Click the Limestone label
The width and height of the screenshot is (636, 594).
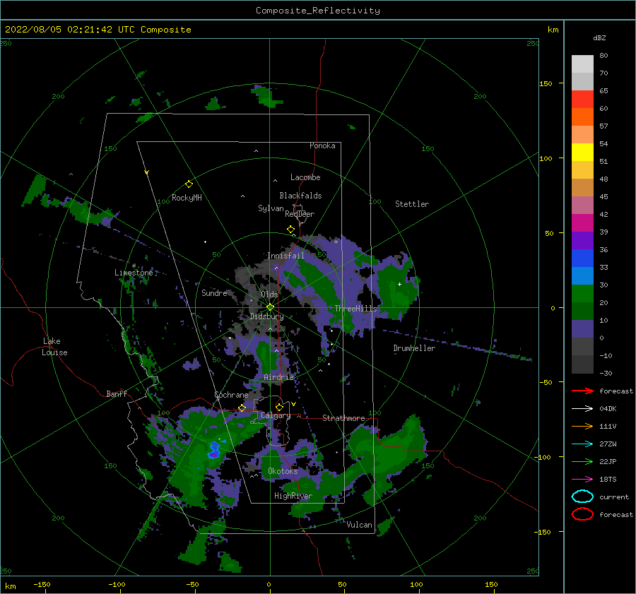[134, 273]
